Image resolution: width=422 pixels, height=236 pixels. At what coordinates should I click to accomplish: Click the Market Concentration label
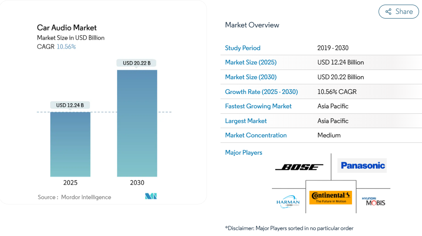256,135
